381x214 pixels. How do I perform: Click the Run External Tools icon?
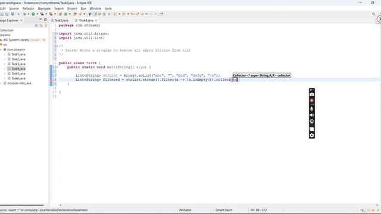click(51, 14)
